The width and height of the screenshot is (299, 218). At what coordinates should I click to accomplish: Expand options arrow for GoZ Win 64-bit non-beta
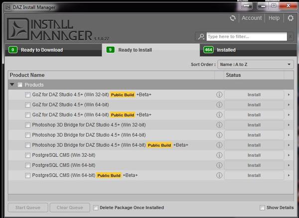click(x=289, y=105)
